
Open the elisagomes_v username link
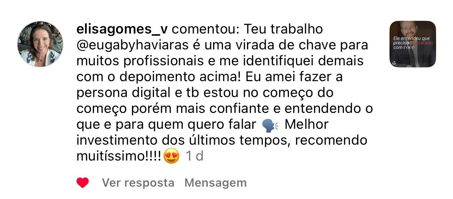[122, 30]
